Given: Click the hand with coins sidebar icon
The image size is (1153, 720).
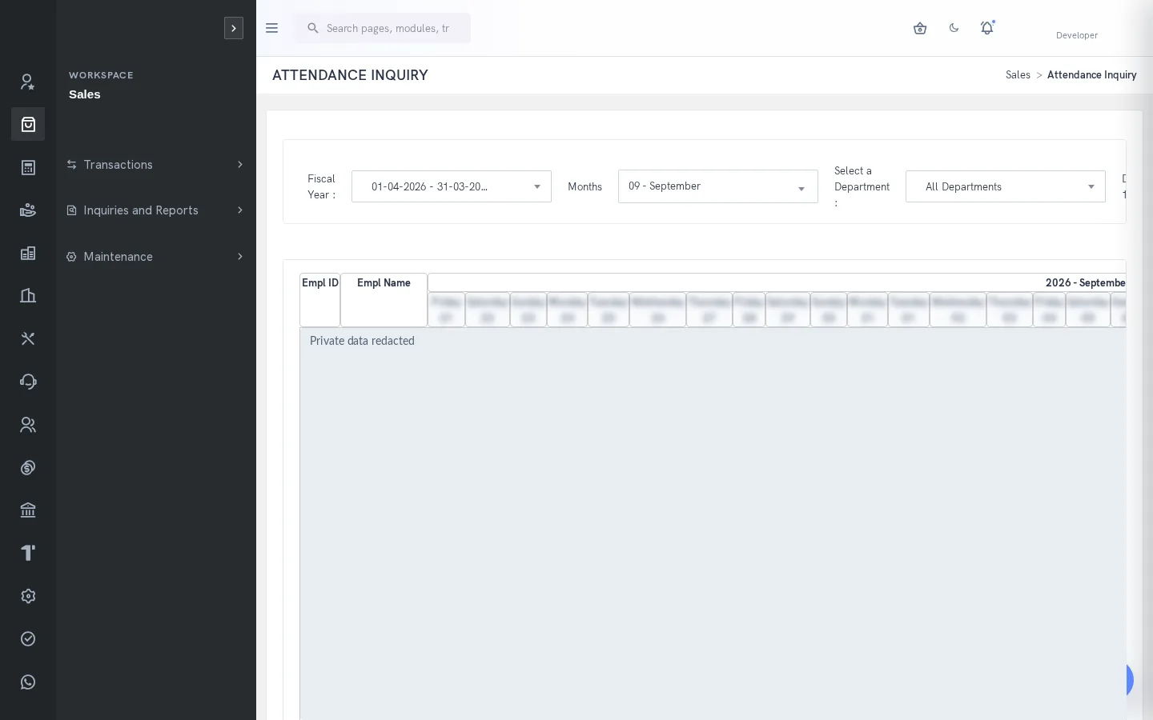Looking at the screenshot, I should (28, 210).
